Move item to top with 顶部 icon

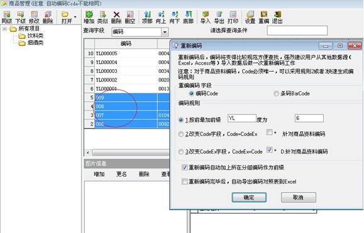pos(147,17)
